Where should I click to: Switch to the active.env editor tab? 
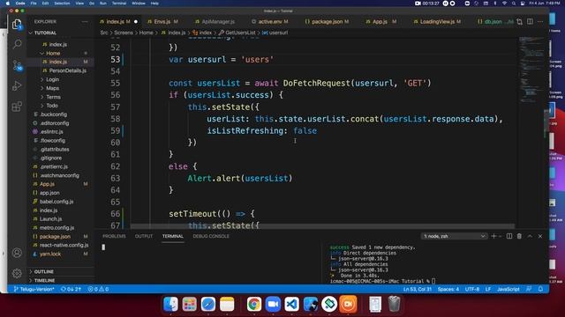click(270, 21)
